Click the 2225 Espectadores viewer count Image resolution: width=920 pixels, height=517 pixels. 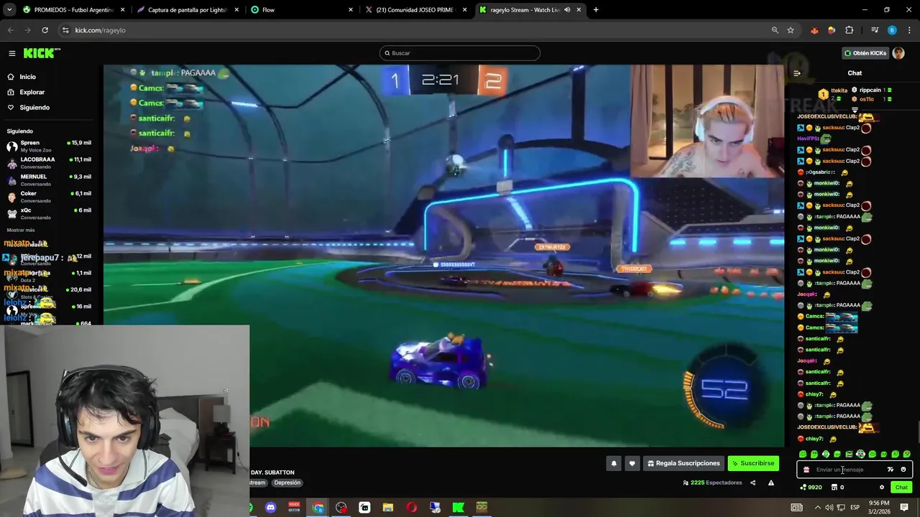(x=712, y=483)
